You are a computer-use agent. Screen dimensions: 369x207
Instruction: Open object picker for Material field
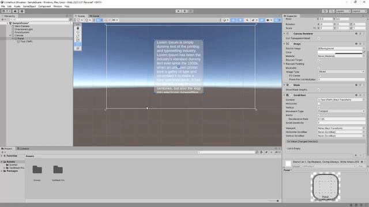364,56
